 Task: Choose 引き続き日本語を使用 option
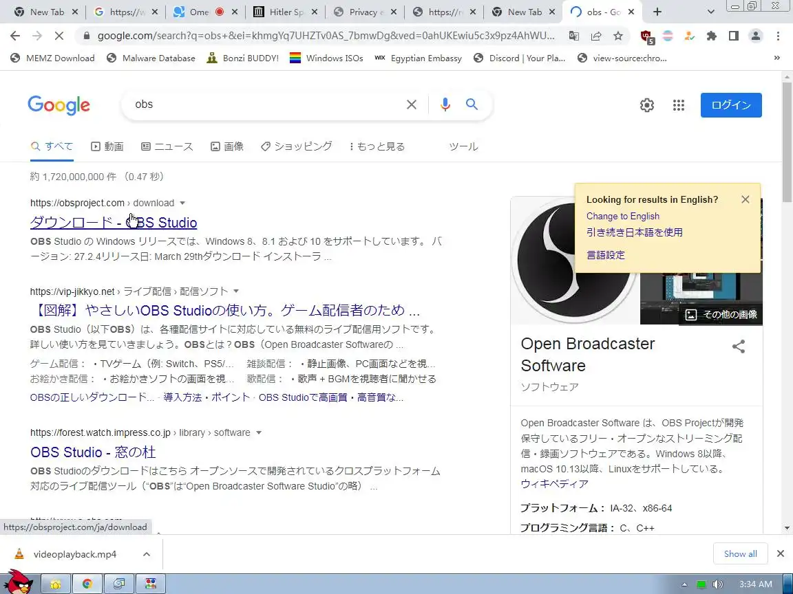634,232
